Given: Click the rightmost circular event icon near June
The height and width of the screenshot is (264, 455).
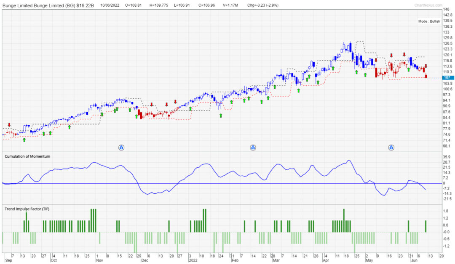Looking at the screenshot, I should (391, 148).
